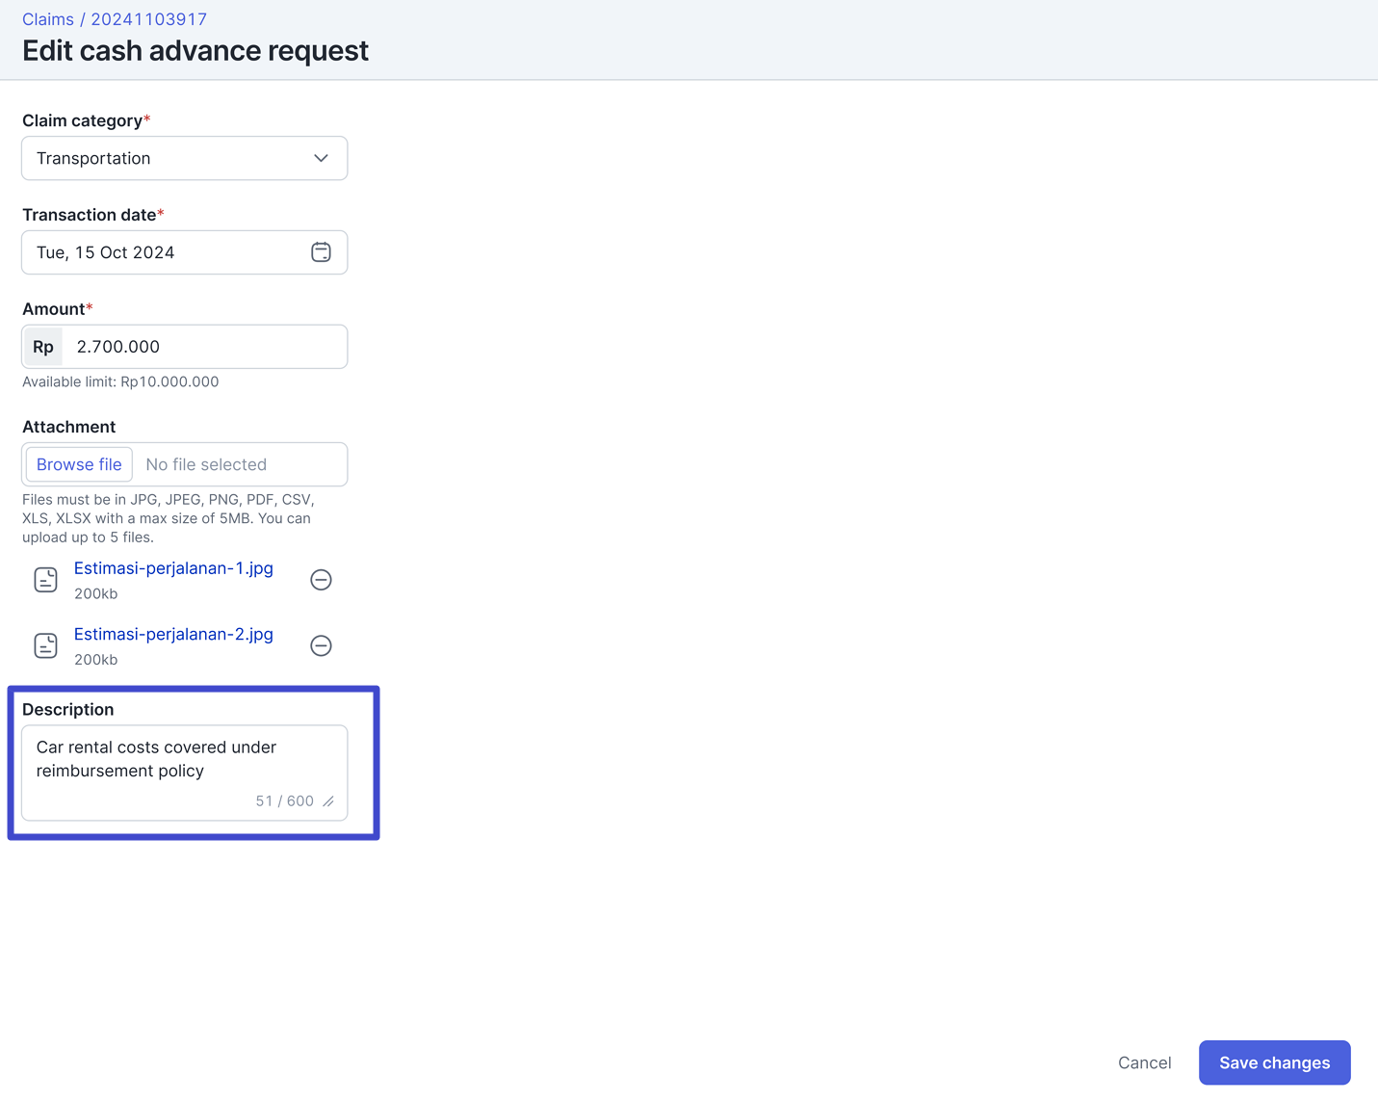Click the file format requirements help text

pyautogui.click(x=169, y=518)
